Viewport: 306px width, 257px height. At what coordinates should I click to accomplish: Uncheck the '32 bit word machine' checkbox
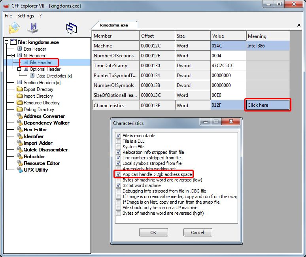(x=119, y=185)
